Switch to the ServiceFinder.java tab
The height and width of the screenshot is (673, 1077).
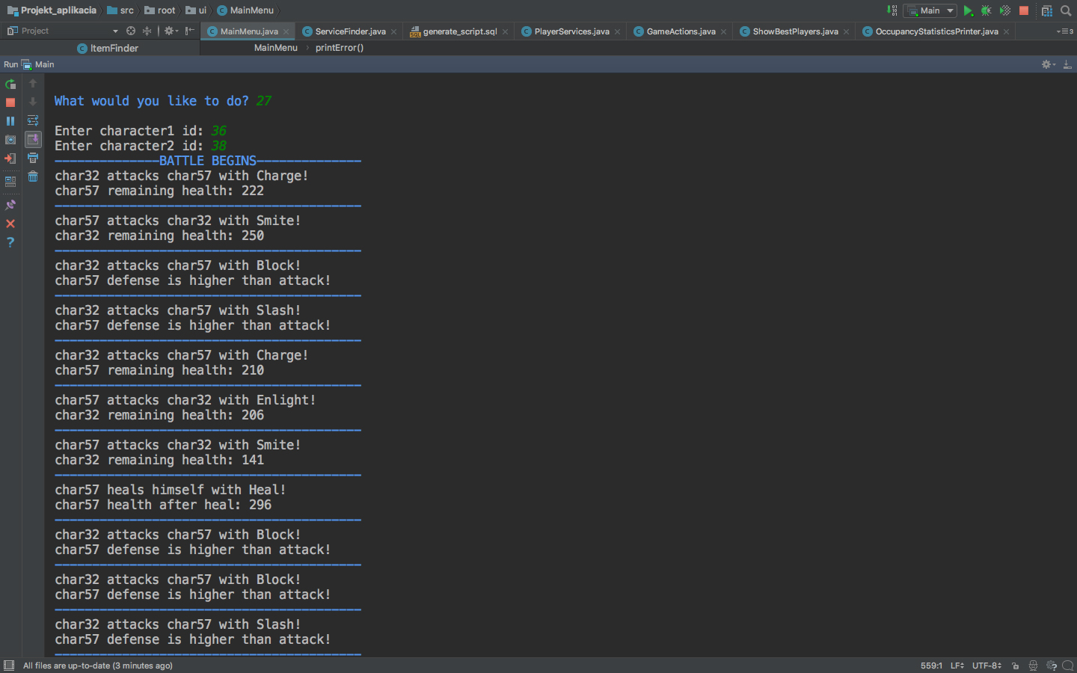pyautogui.click(x=350, y=31)
